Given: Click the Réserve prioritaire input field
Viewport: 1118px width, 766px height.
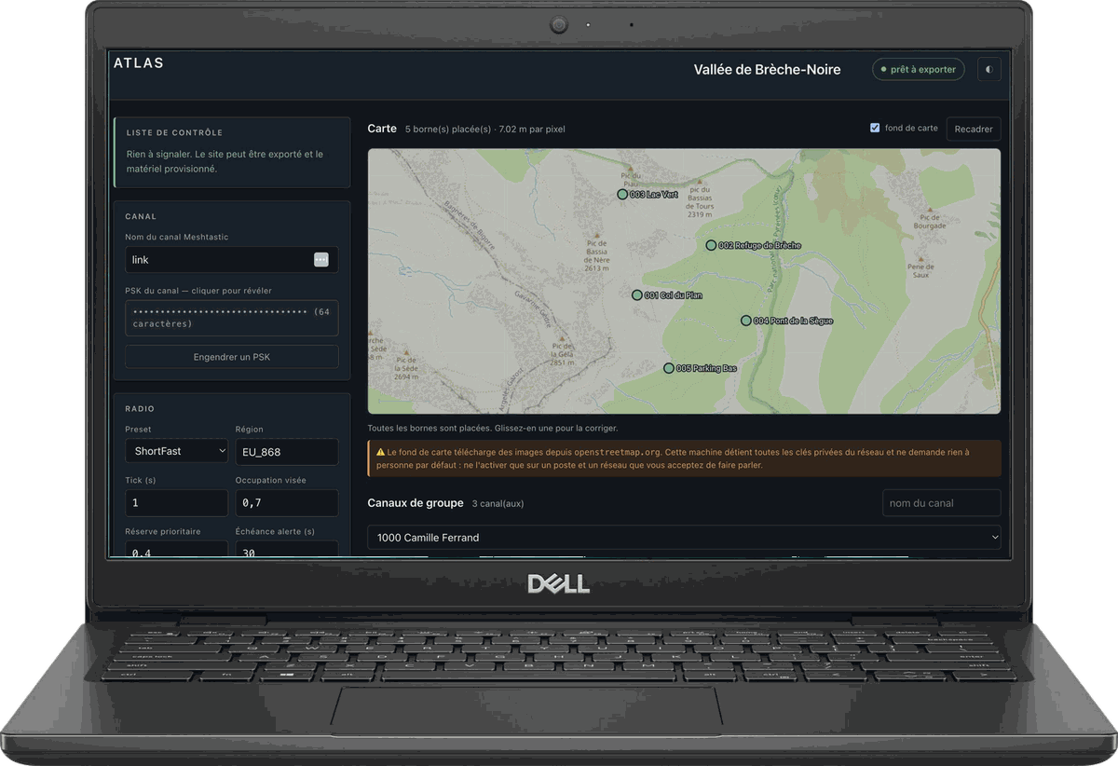Looking at the screenshot, I should 176,550.
